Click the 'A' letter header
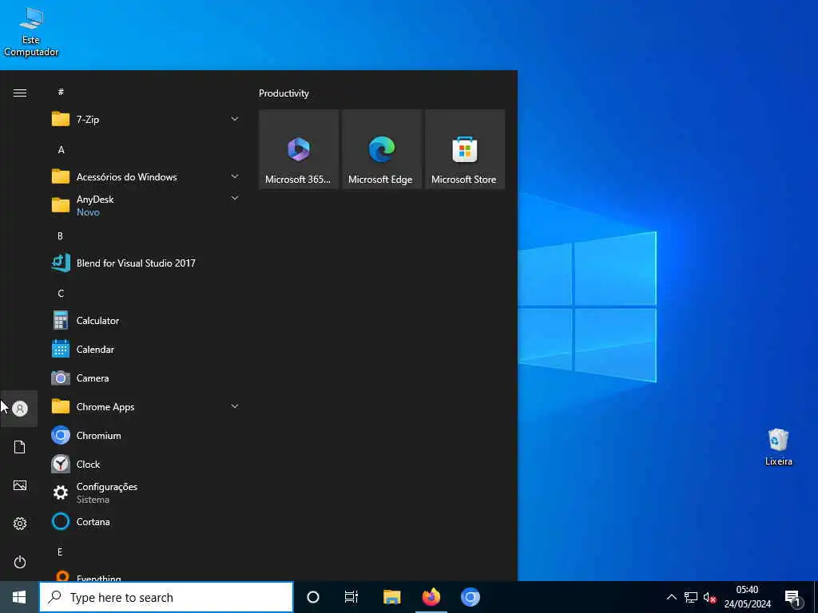The height and width of the screenshot is (613, 818). 61,149
